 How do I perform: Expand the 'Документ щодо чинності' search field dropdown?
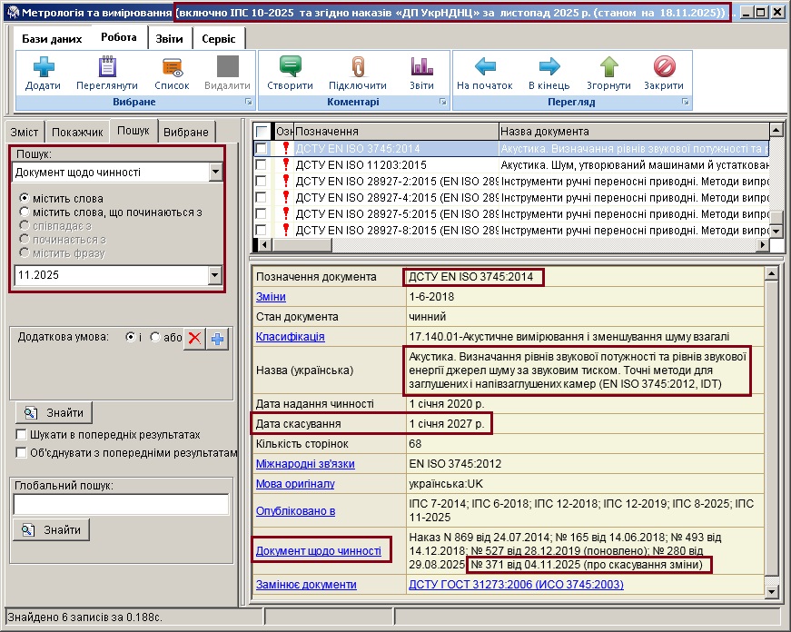point(215,172)
